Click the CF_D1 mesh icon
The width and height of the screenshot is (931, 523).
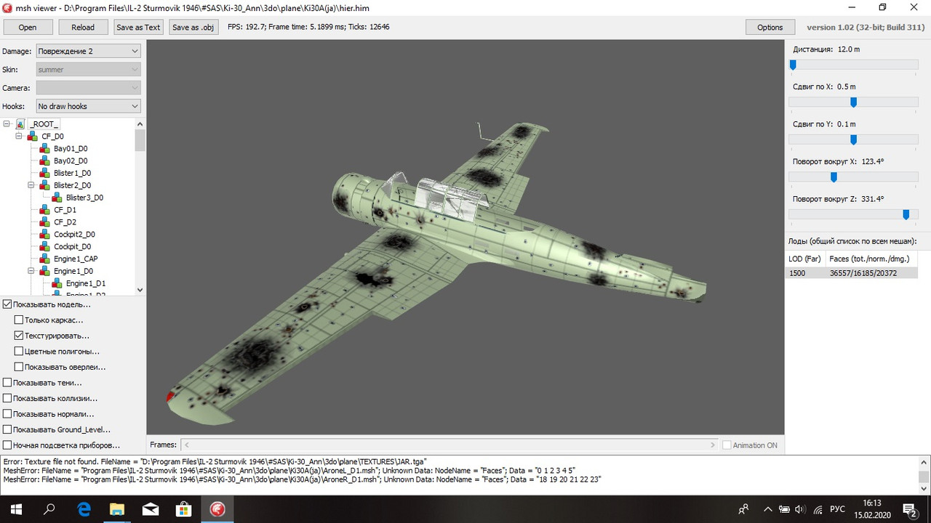45,210
